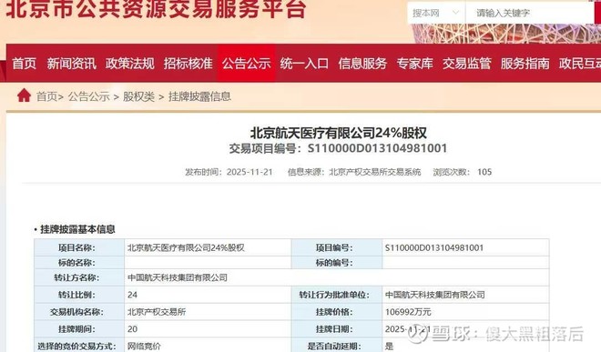Open the 招标核准 navigation tab

click(188, 63)
